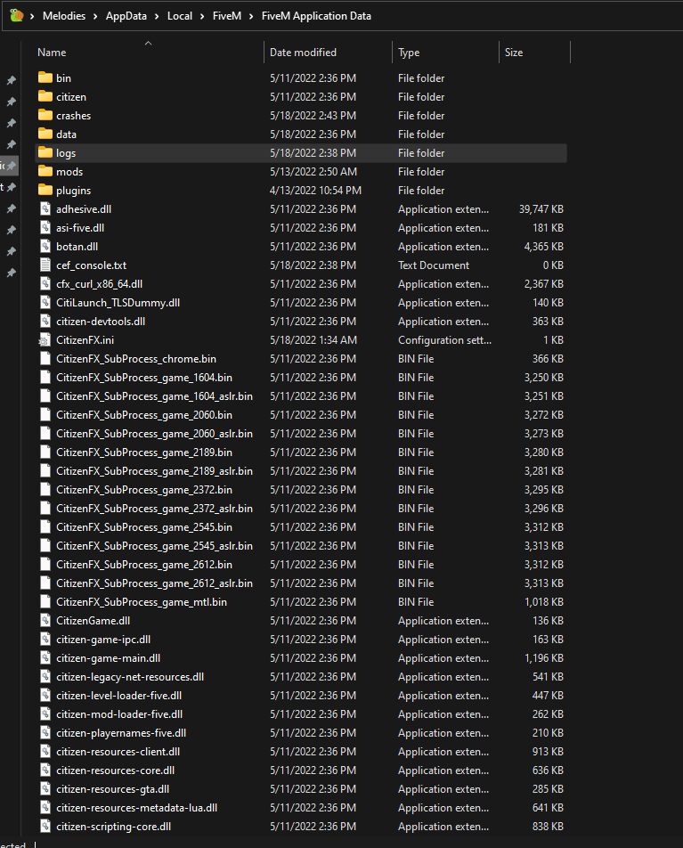Select citizen-resources-metadata-lua.dll file name
The height and width of the screenshot is (848, 683).
click(x=137, y=808)
